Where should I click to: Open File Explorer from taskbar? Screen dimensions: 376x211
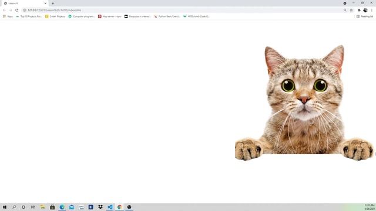pyautogui.click(x=42, y=207)
